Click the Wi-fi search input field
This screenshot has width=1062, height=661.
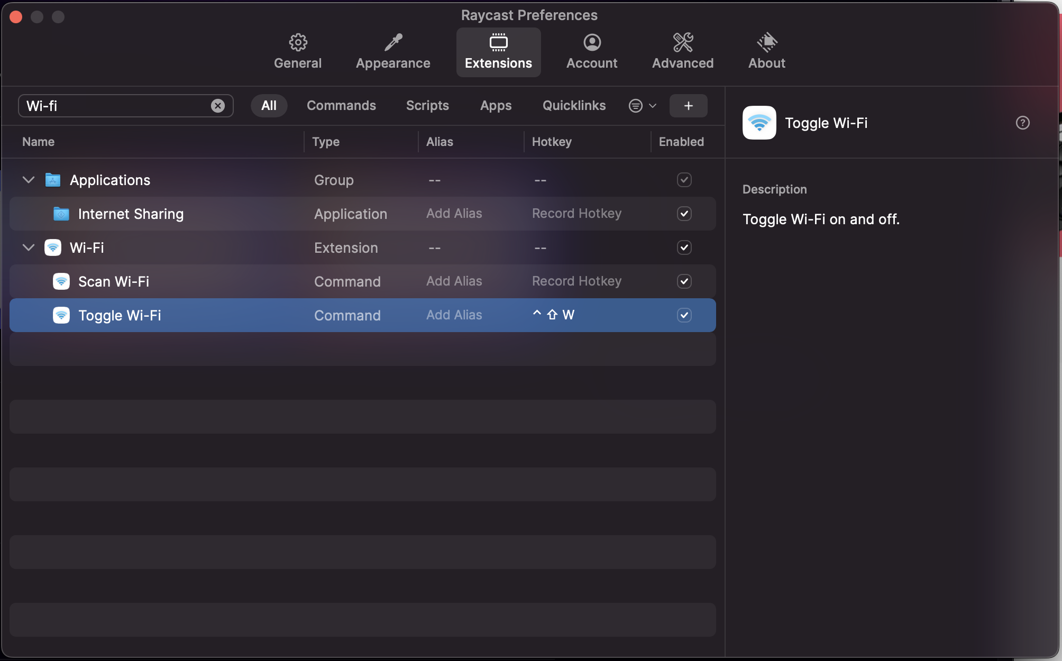[116, 106]
